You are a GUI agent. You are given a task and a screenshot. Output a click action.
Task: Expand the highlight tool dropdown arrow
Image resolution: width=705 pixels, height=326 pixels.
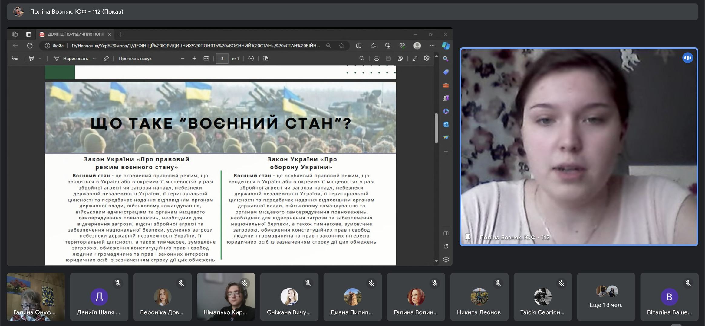click(40, 59)
